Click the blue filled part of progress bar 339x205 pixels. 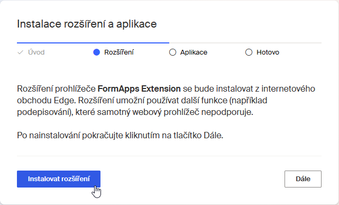click(x=93, y=43)
